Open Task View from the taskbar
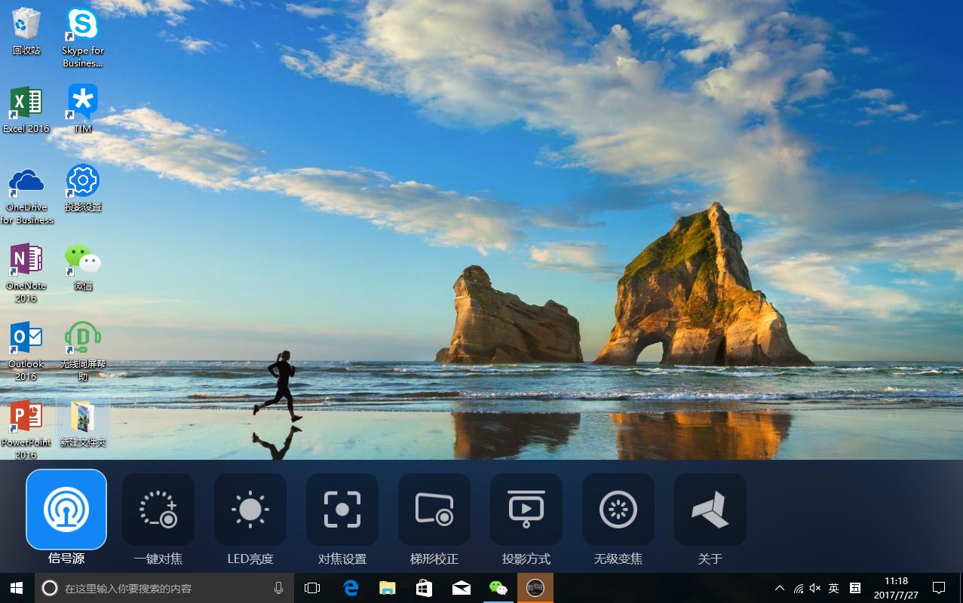963x603 pixels. point(312,588)
